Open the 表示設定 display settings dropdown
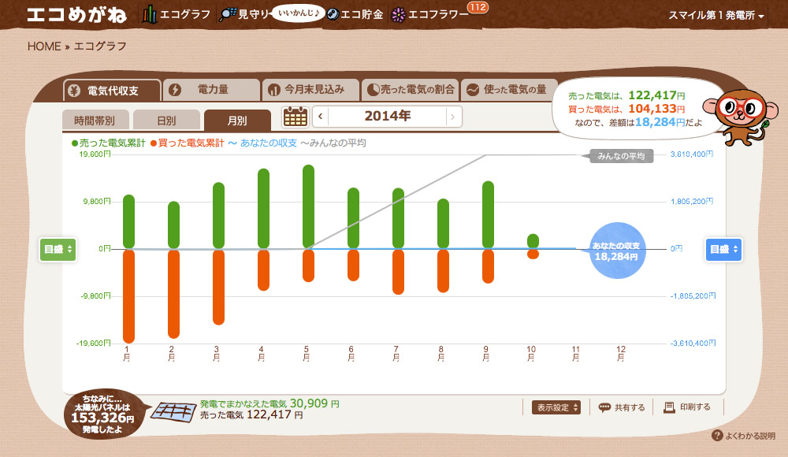 (556, 407)
